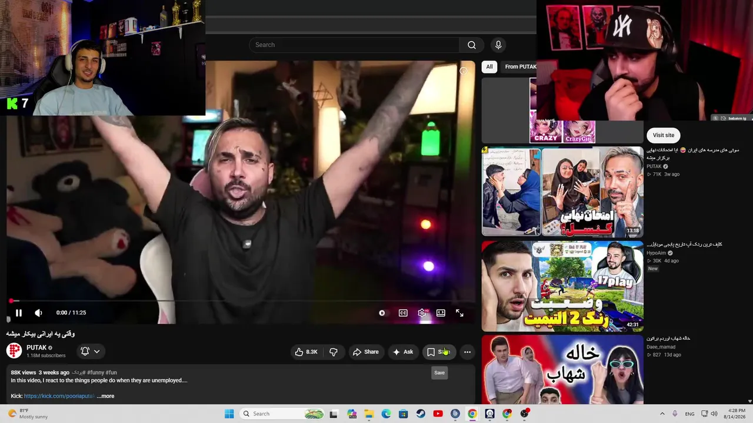
Task: Open the weather widget showing 81°F
Action: coord(27,414)
